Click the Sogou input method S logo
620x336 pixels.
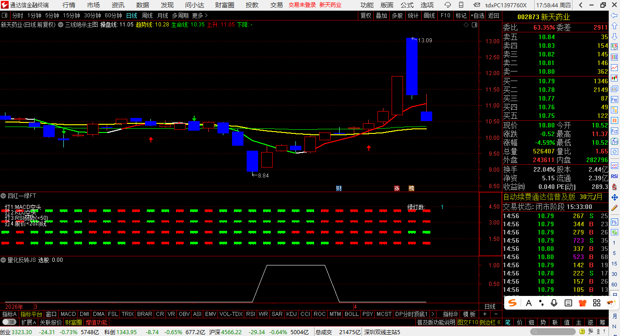pos(513,303)
